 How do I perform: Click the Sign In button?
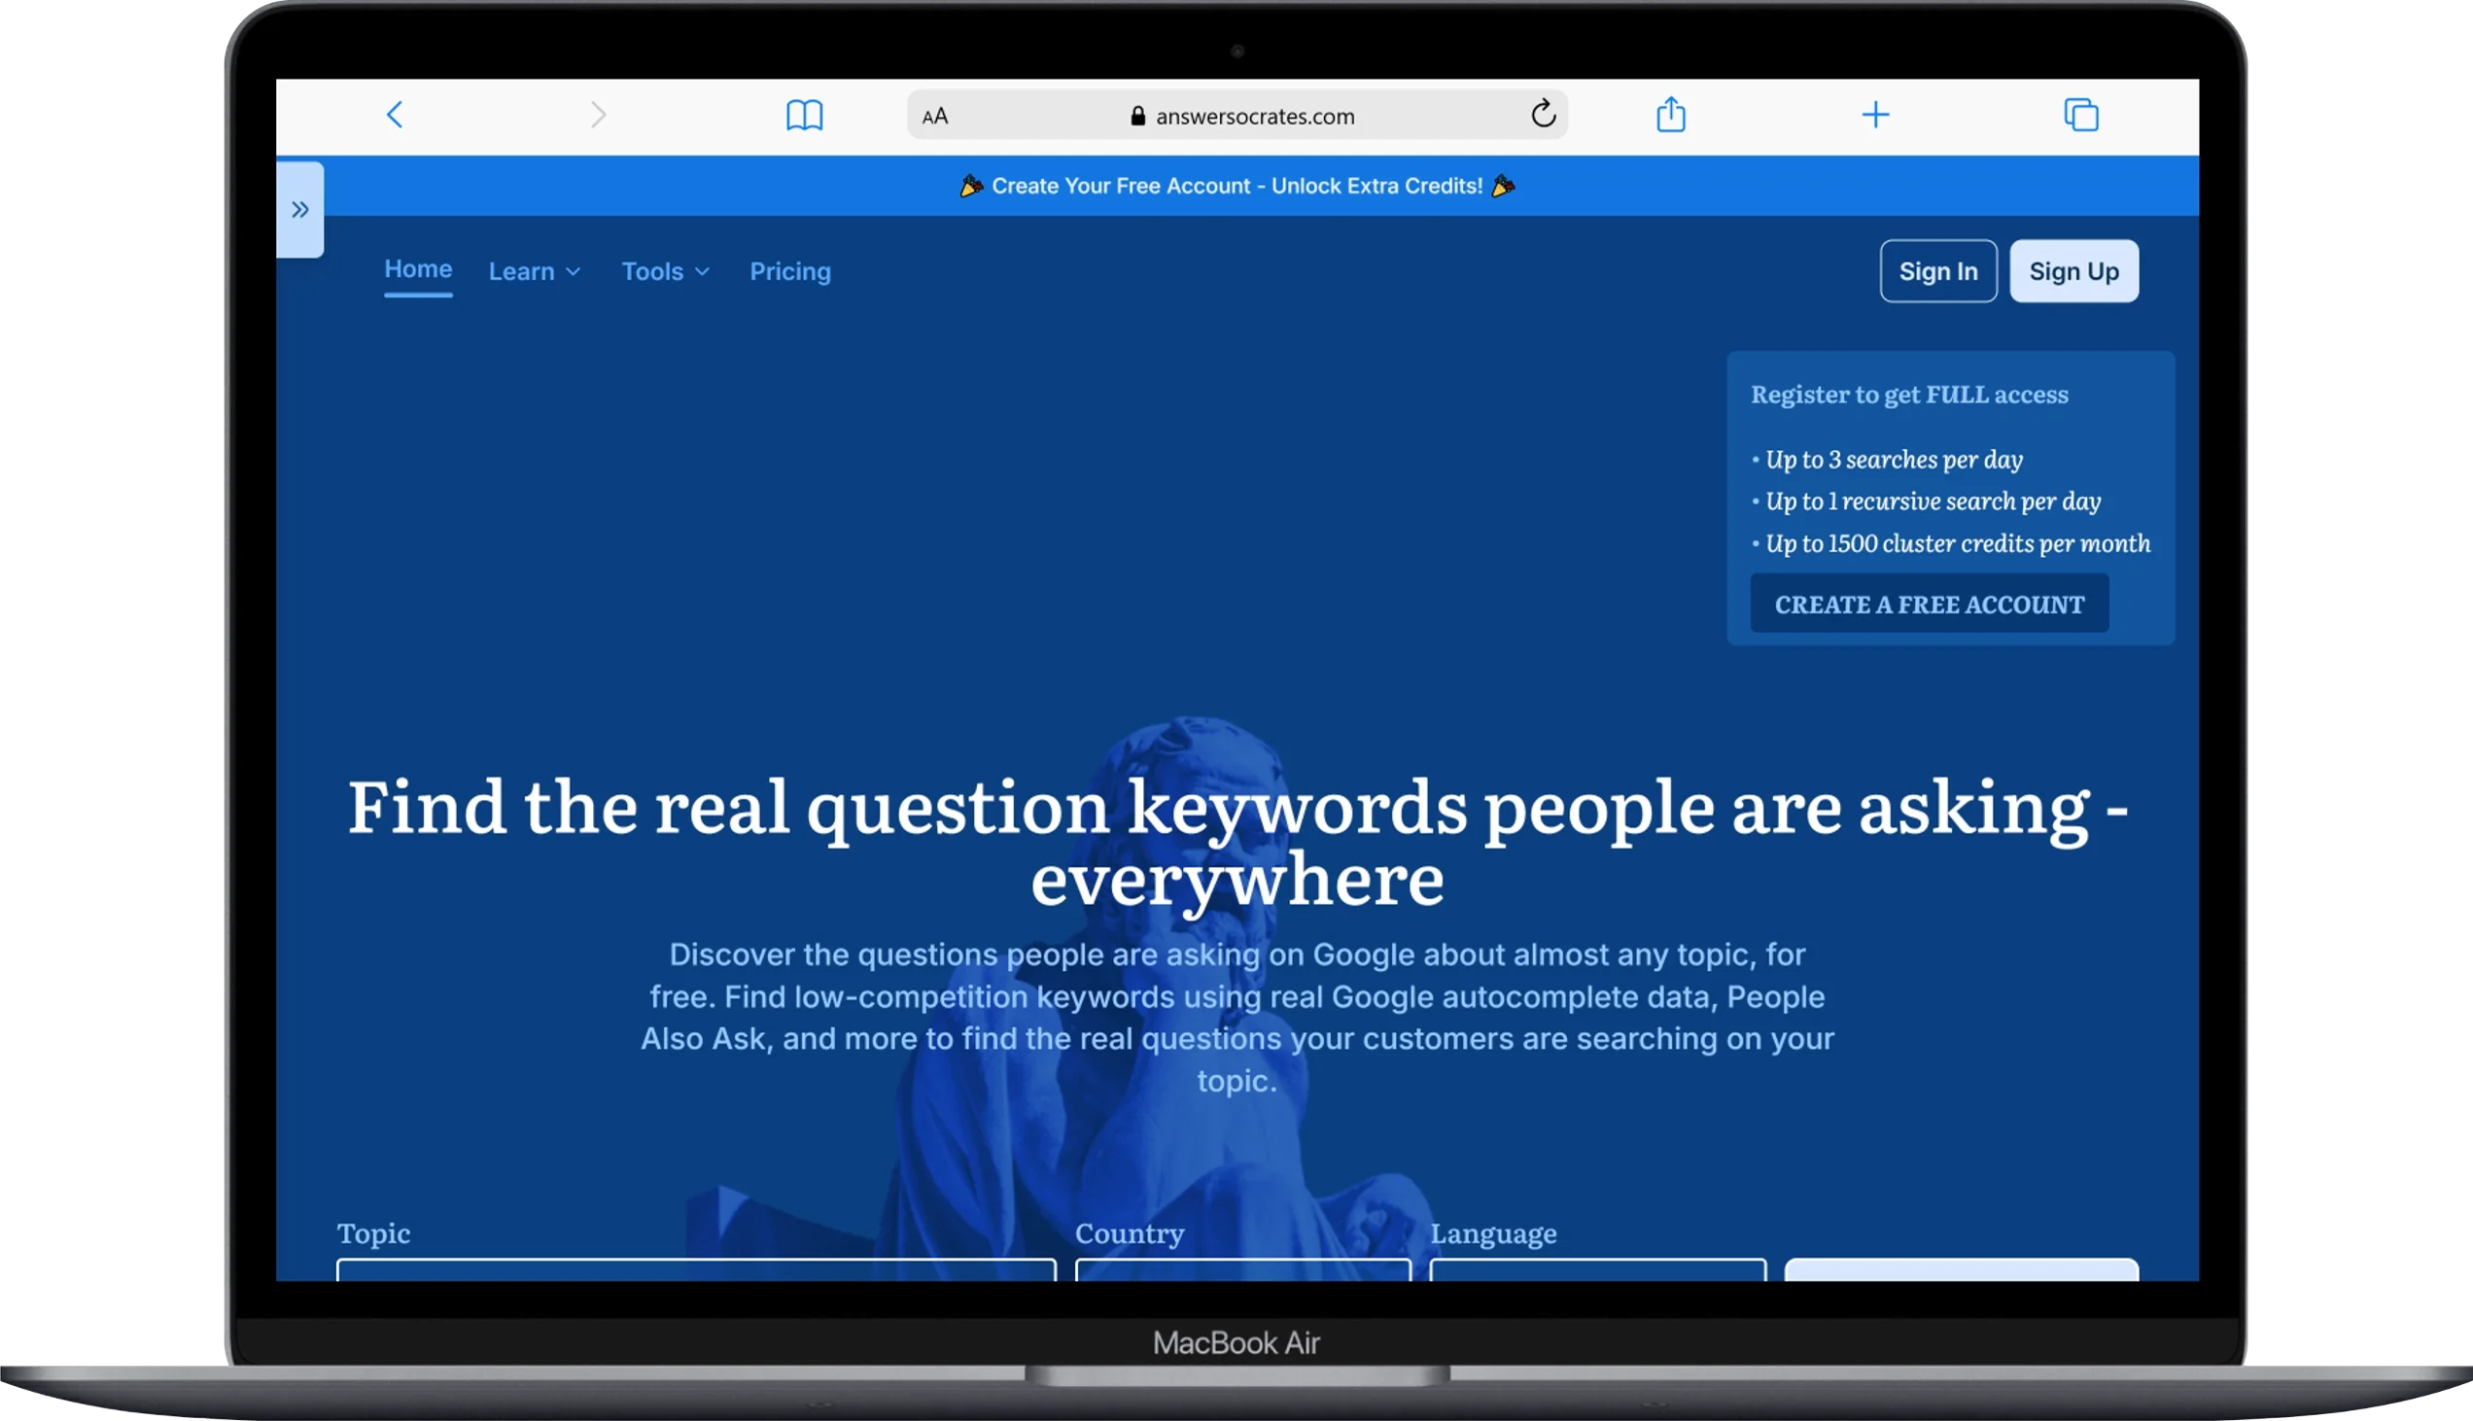[1938, 271]
